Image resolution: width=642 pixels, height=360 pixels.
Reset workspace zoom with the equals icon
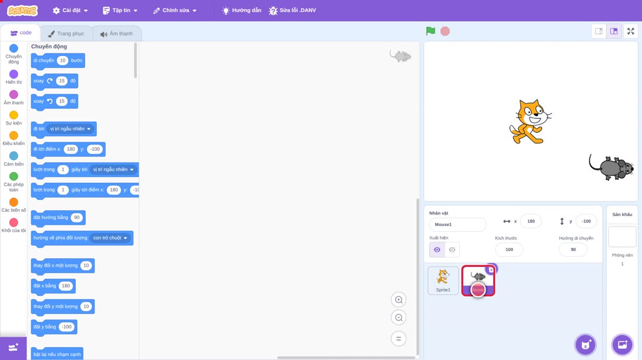(x=399, y=339)
